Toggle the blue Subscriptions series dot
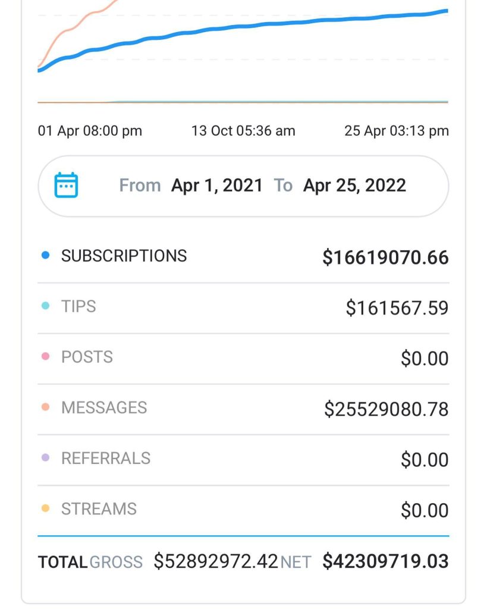The width and height of the screenshot is (487, 609). (45, 256)
